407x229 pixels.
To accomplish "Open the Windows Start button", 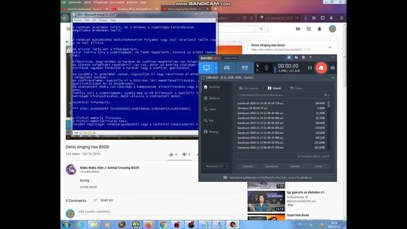I will tap(66, 225).
